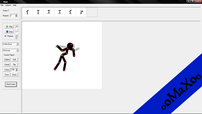Click the red handle at left elbow
The width and height of the screenshot is (202, 114).
(x=62, y=51)
